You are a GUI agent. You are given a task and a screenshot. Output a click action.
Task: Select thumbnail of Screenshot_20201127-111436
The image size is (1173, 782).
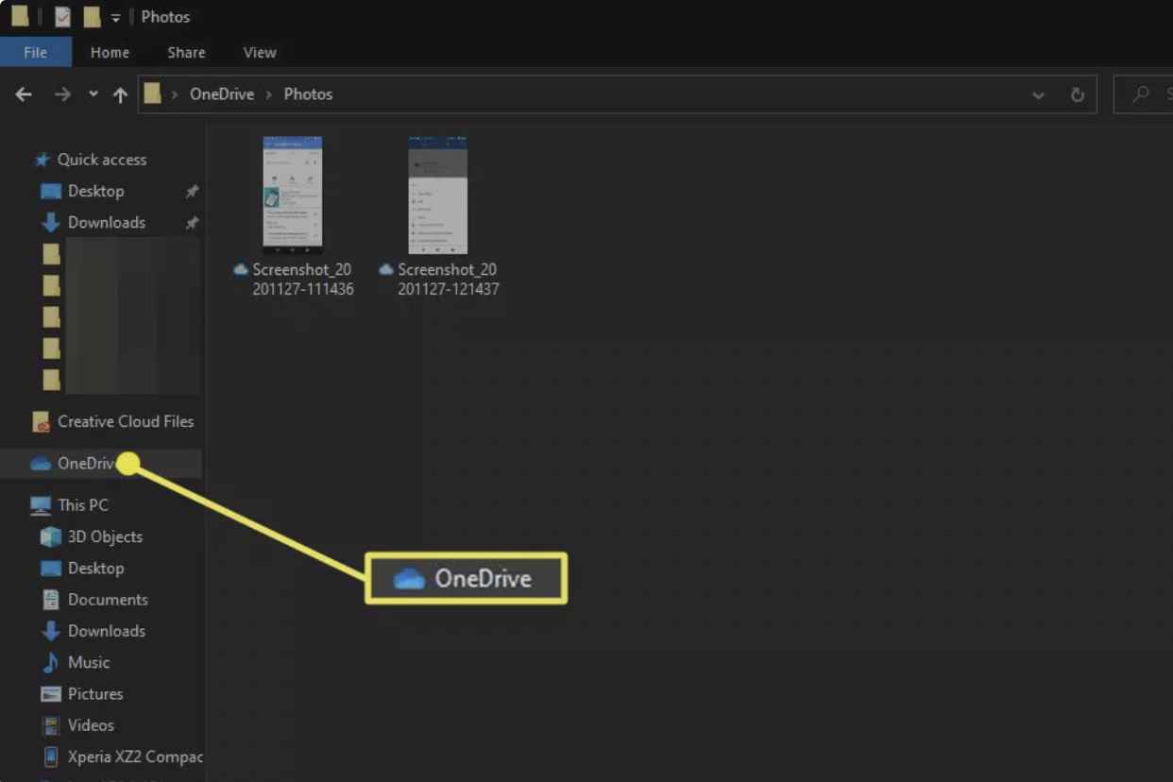click(x=293, y=195)
